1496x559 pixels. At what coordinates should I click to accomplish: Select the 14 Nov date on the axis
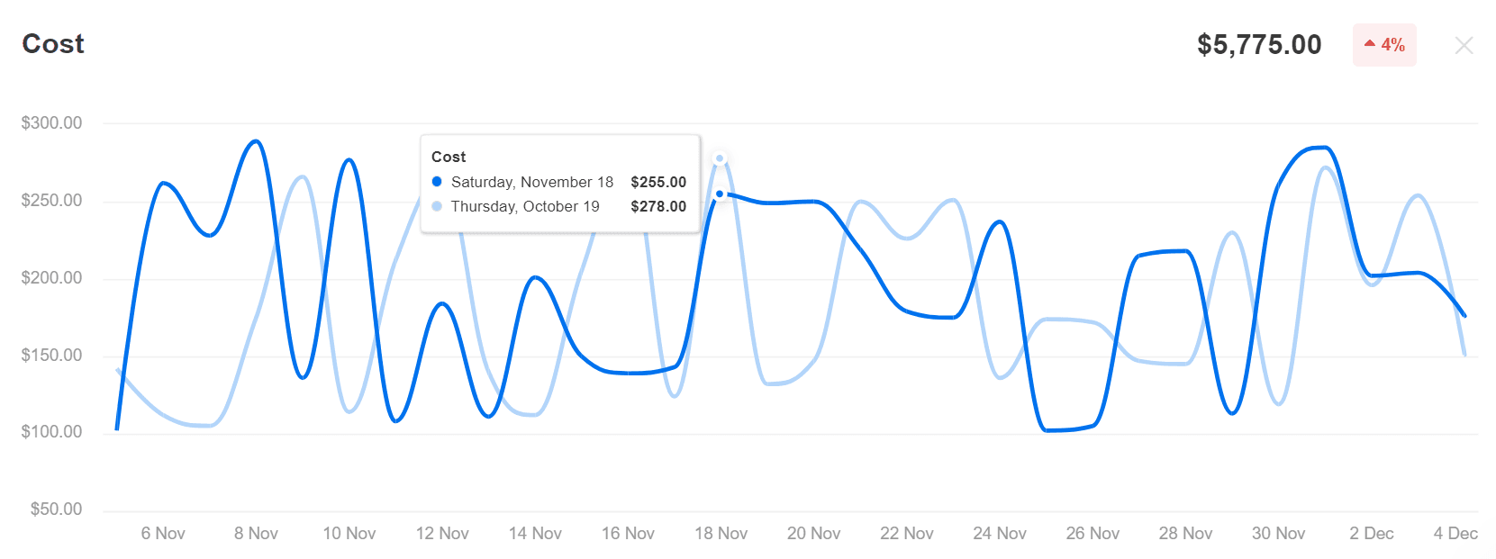coord(535,533)
